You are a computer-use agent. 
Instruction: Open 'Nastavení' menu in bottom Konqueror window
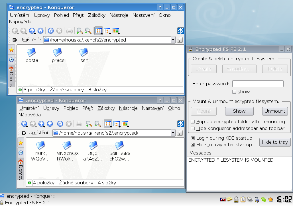(x=153, y=108)
